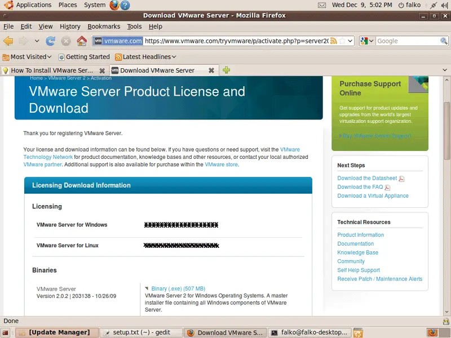Screen dimensions: 451x338
Task: Follow the VMware partner link
Action: pyautogui.click(x=43, y=164)
